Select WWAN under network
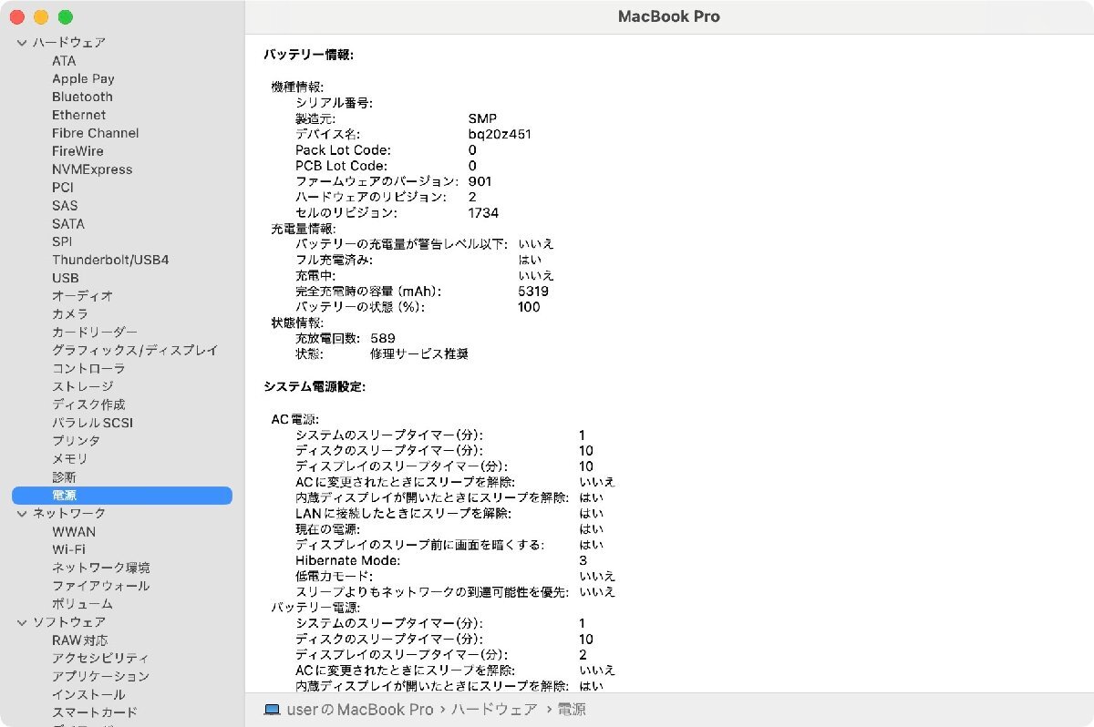 [74, 532]
